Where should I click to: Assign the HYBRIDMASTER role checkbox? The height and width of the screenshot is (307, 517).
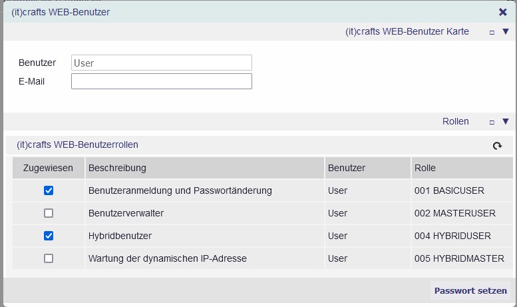(x=49, y=258)
